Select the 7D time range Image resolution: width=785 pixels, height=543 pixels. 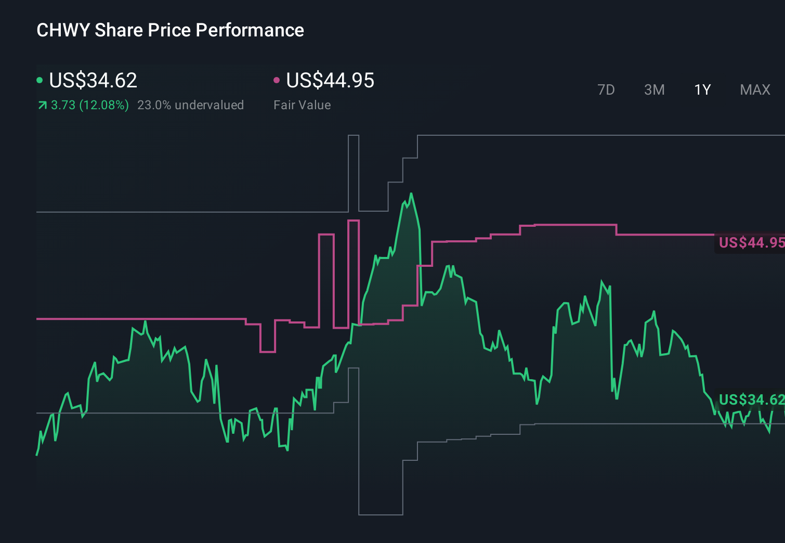click(606, 90)
